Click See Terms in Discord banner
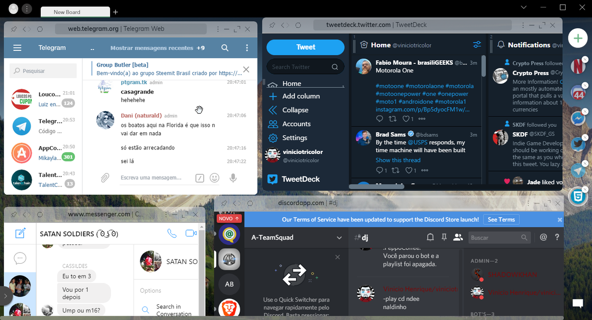The width and height of the screenshot is (592, 320). coord(501,220)
